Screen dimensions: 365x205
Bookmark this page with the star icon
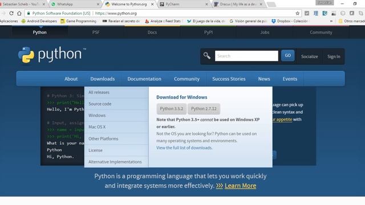pos(298,13)
